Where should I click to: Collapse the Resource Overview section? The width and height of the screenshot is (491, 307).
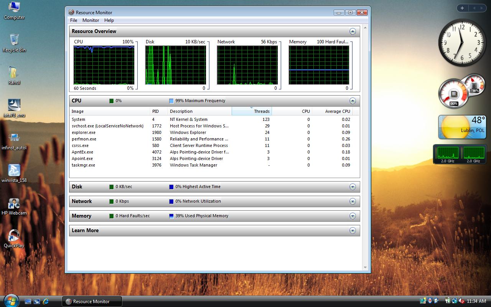click(x=353, y=31)
